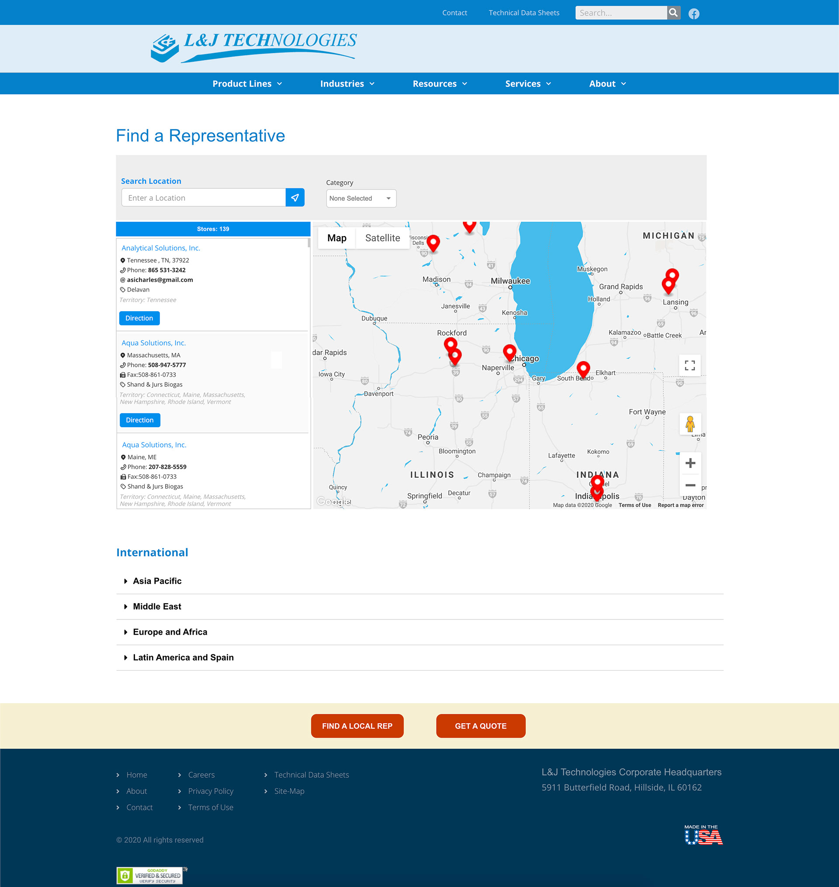Image resolution: width=839 pixels, height=887 pixels.
Task: Open footer Technical Data Sheets link
Action: click(311, 775)
